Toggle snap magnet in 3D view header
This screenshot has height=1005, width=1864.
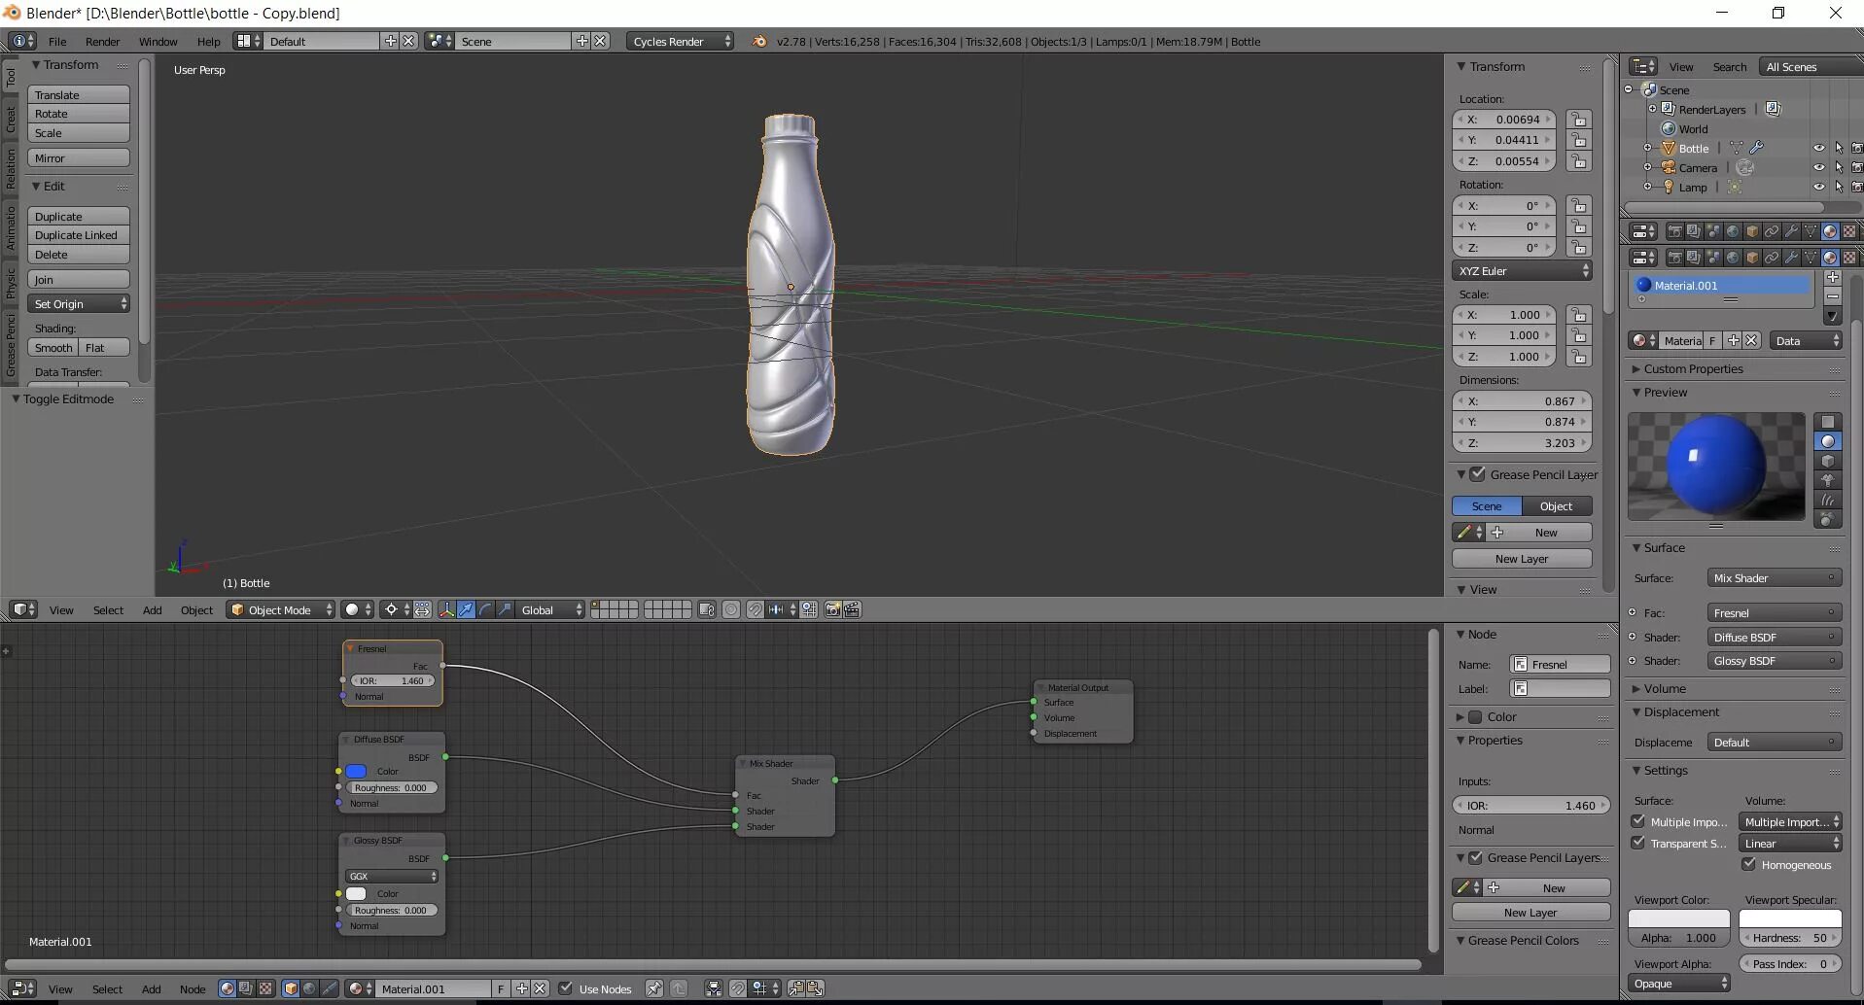point(755,609)
